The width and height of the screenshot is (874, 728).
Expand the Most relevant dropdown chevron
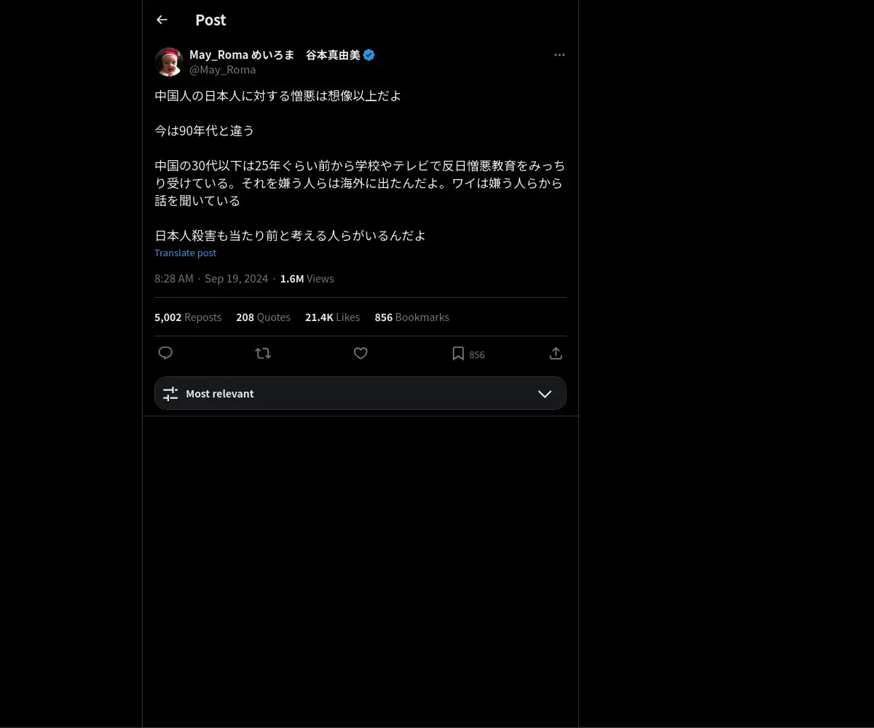tap(545, 394)
